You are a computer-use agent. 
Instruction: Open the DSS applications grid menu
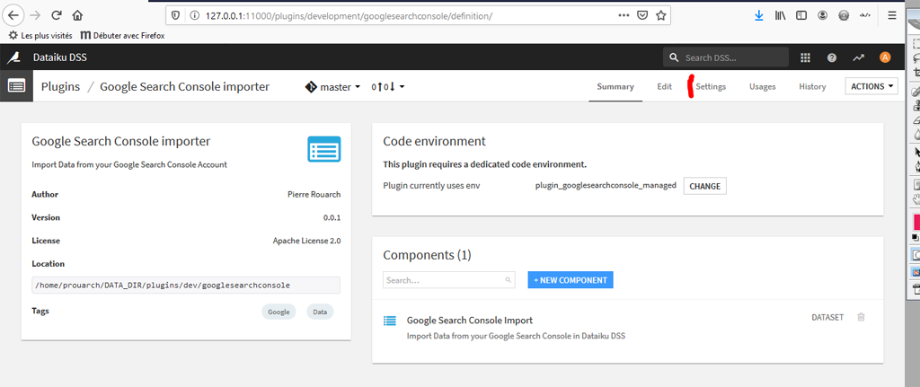pyautogui.click(x=806, y=57)
